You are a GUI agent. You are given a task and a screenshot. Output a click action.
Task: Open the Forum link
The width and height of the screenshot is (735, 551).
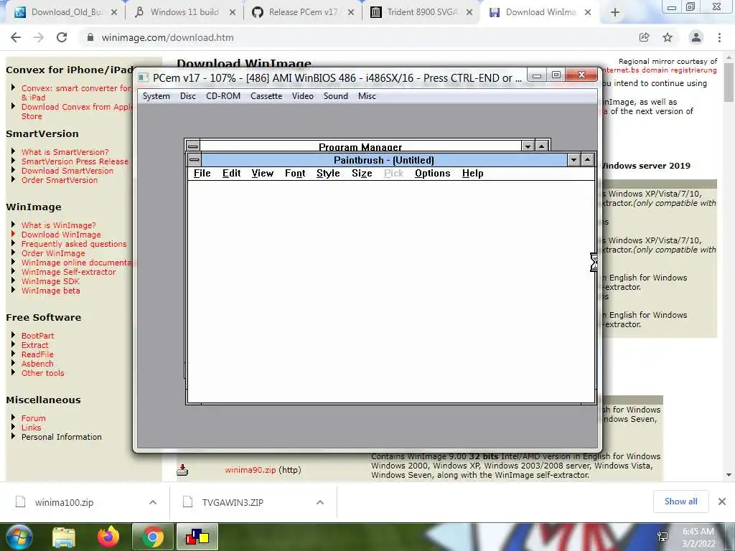click(x=33, y=418)
